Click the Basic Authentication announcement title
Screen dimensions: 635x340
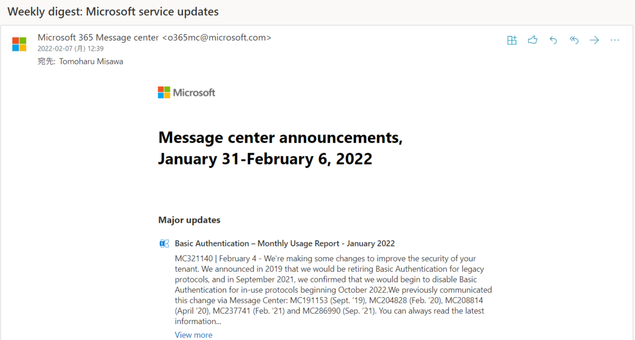pyautogui.click(x=285, y=243)
